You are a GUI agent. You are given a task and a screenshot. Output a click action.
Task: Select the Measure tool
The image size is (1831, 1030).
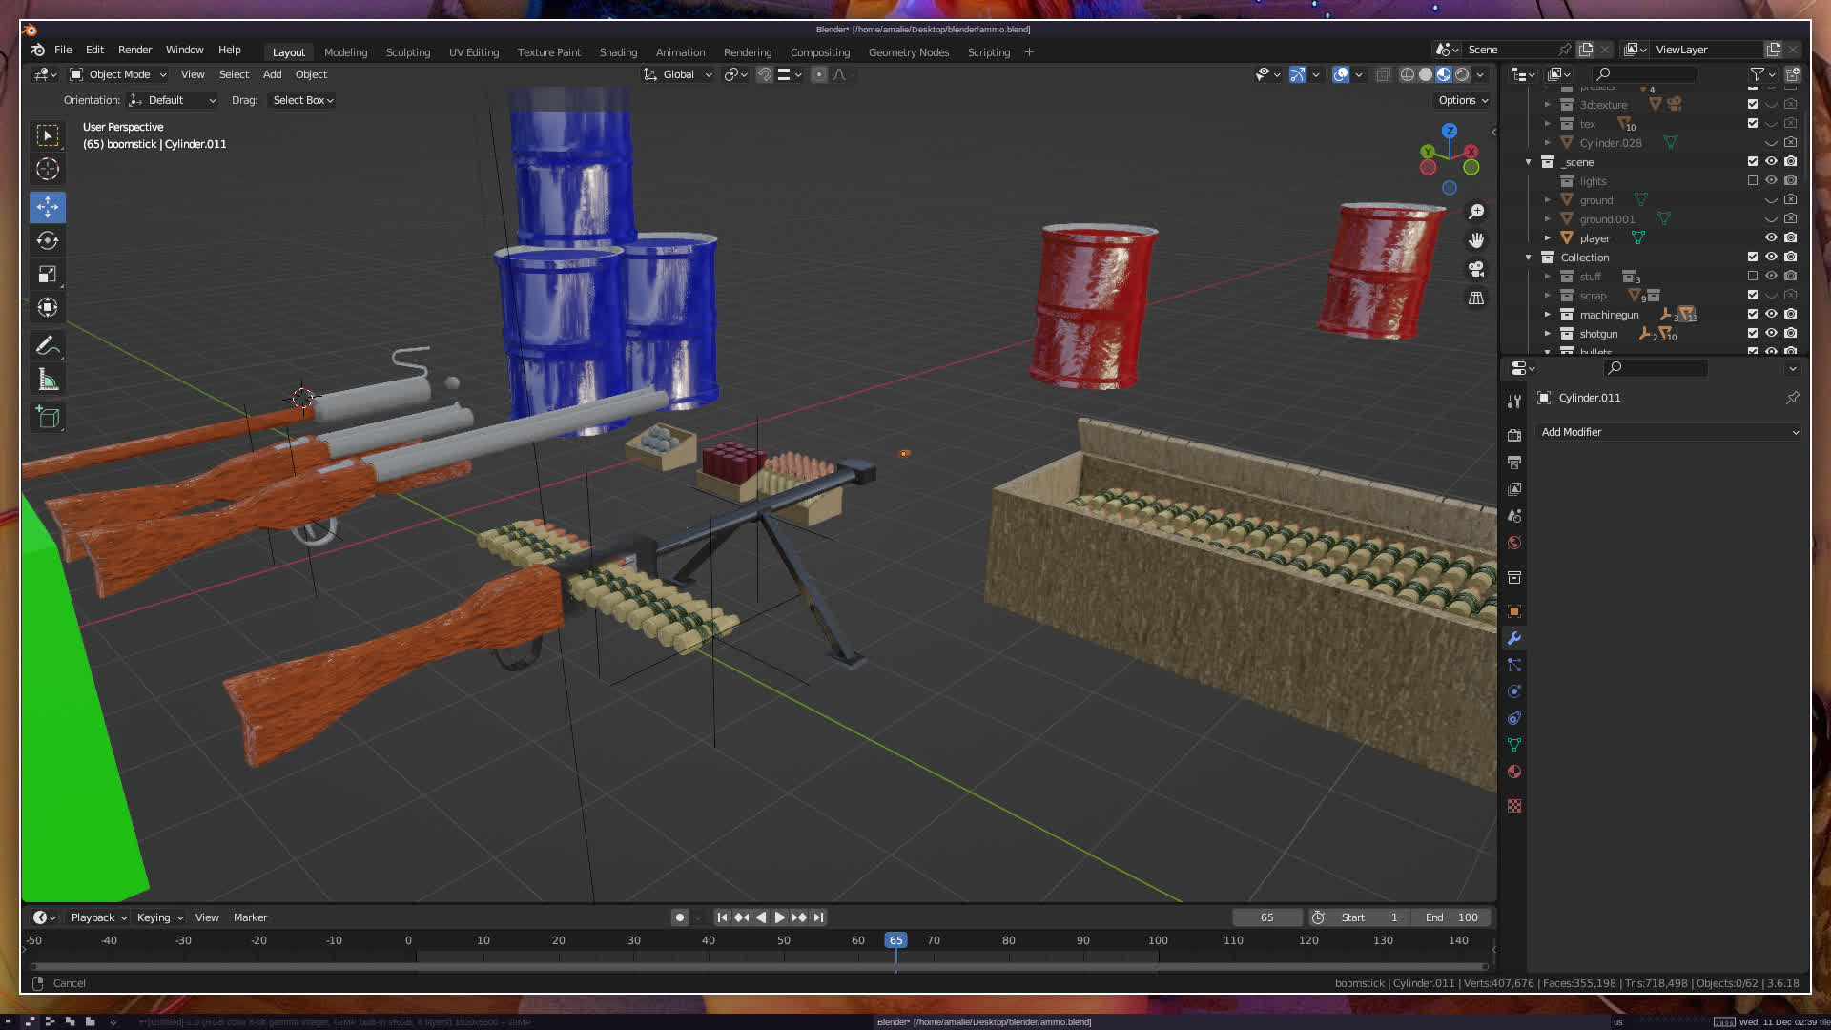pyautogui.click(x=48, y=381)
